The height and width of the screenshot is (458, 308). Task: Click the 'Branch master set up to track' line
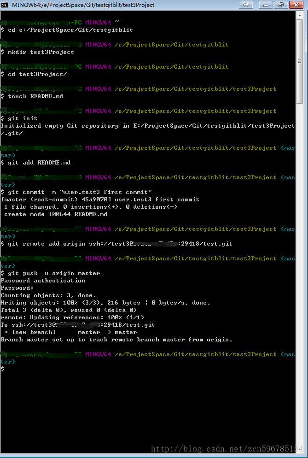pos(116,340)
